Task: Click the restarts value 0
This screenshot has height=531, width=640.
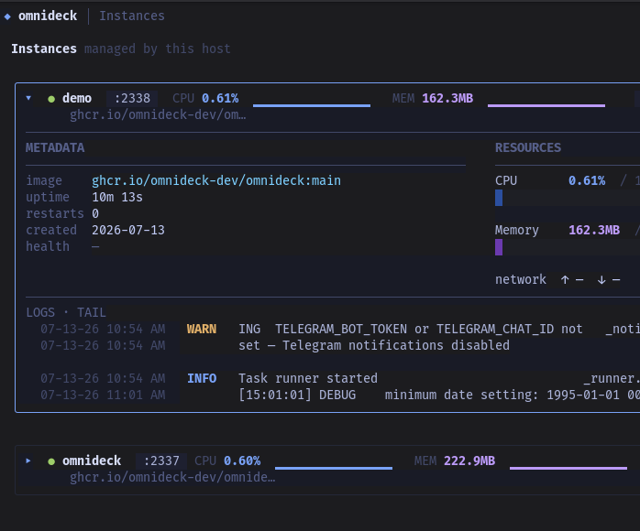Action: click(95, 213)
